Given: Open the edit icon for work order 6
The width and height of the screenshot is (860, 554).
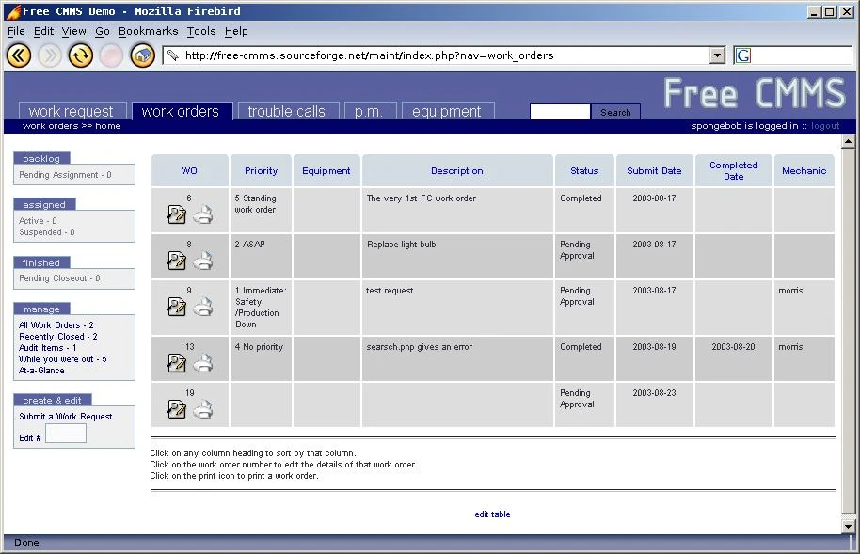Looking at the screenshot, I should click(x=177, y=214).
